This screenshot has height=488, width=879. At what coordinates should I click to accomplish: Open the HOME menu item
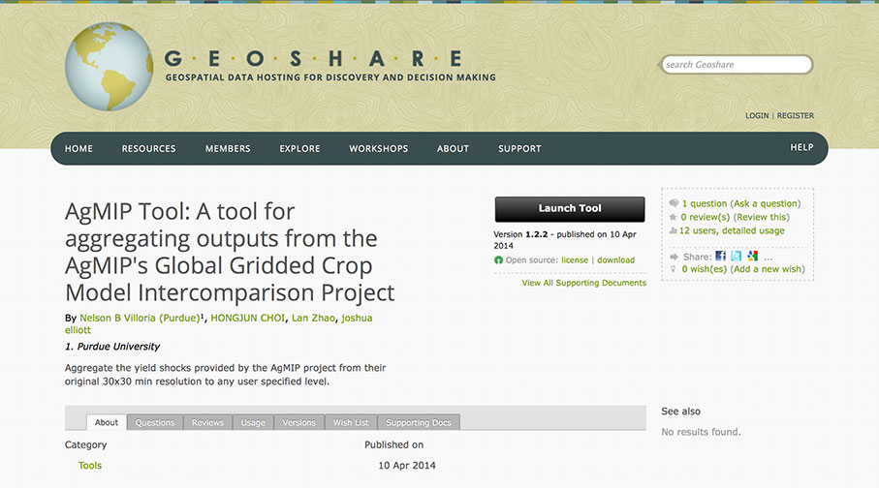point(78,148)
